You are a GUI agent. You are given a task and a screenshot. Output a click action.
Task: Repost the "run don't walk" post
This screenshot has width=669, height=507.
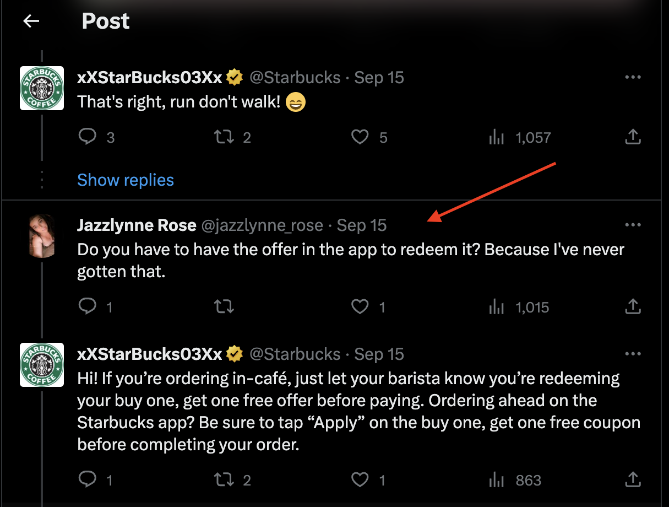(x=224, y=137)
